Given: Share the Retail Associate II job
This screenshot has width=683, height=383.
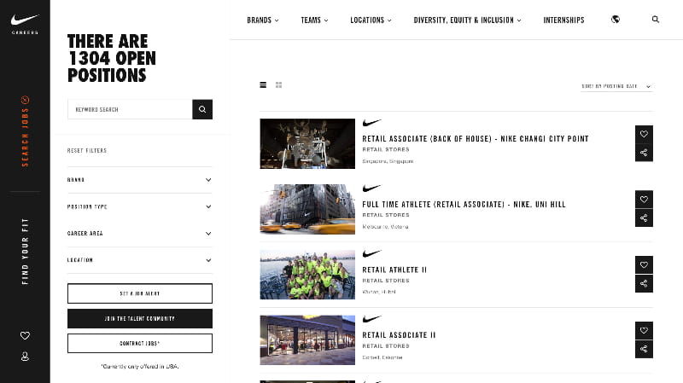Looking at the screenshot, I should (644, 349).
